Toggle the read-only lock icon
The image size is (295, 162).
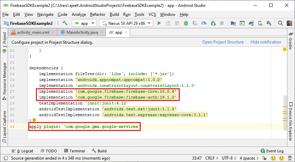click(x=264, y=158)
